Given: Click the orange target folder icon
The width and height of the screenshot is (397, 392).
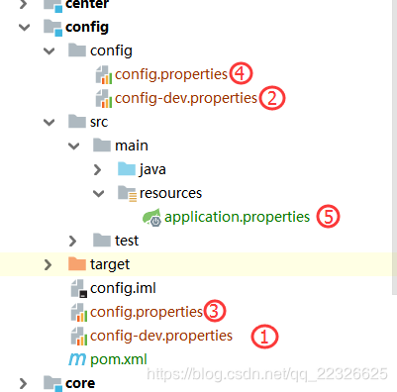Looking at the screenshot, I should 77,264.
